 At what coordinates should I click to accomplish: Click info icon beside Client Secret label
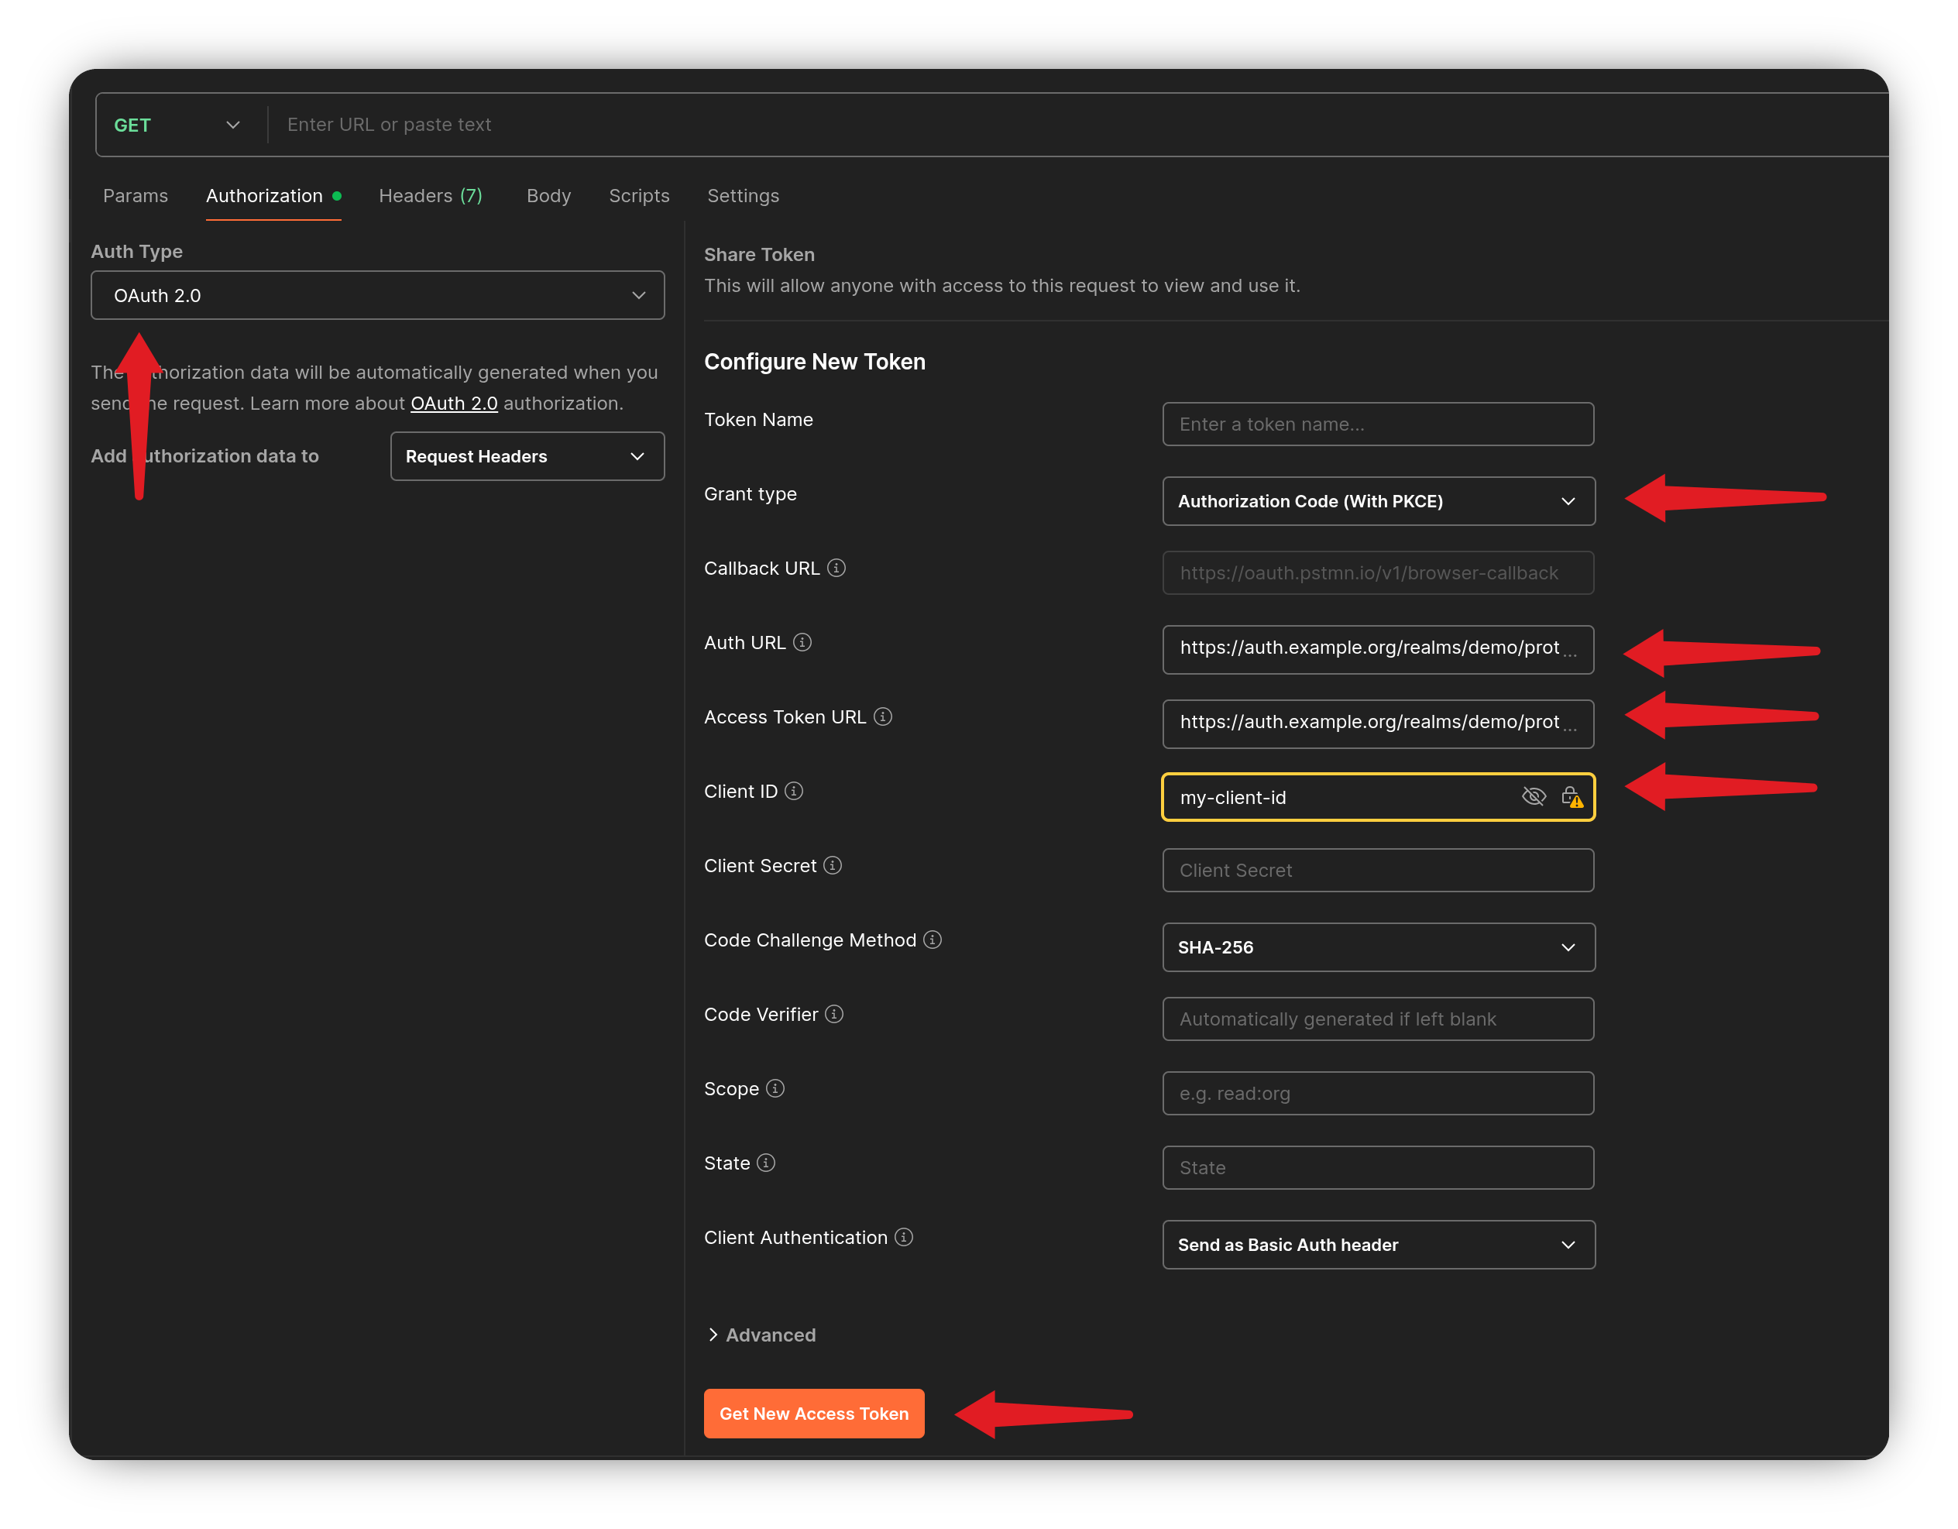(x=832, y=865)
